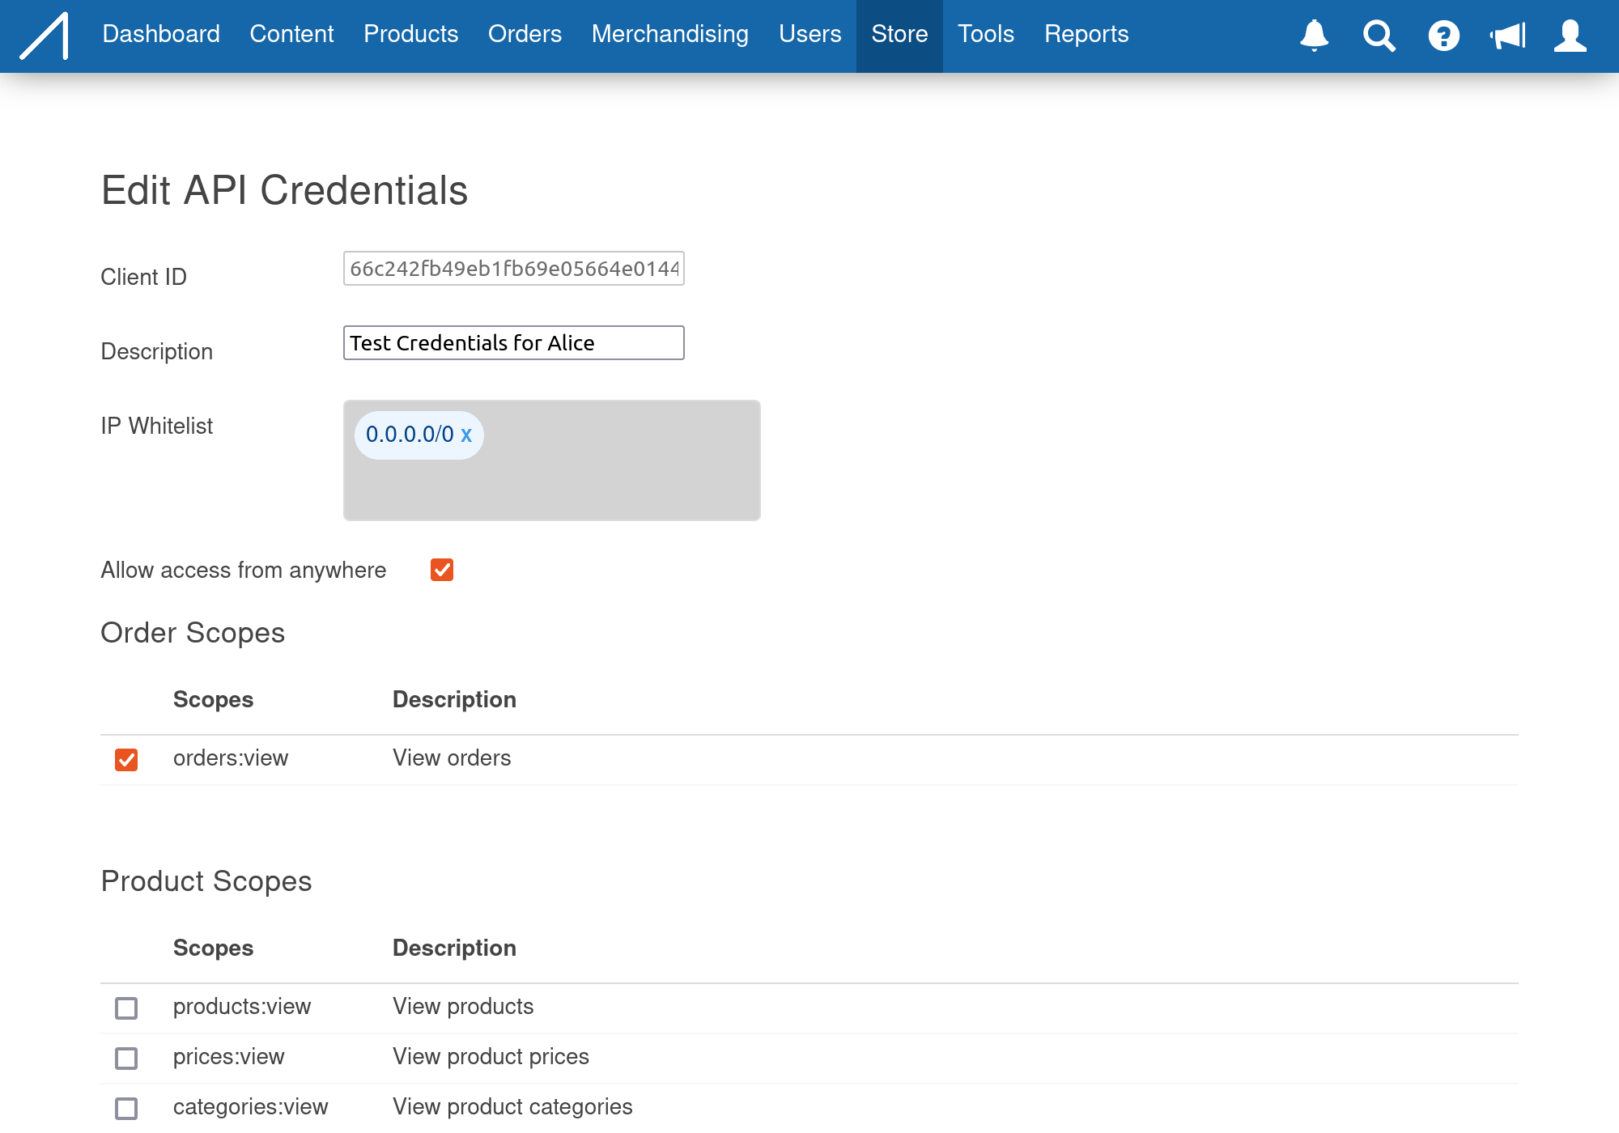This screenshot has width=1619, height=1133.
Task: Go to the Reports menu
Action: pos(1086,34)
